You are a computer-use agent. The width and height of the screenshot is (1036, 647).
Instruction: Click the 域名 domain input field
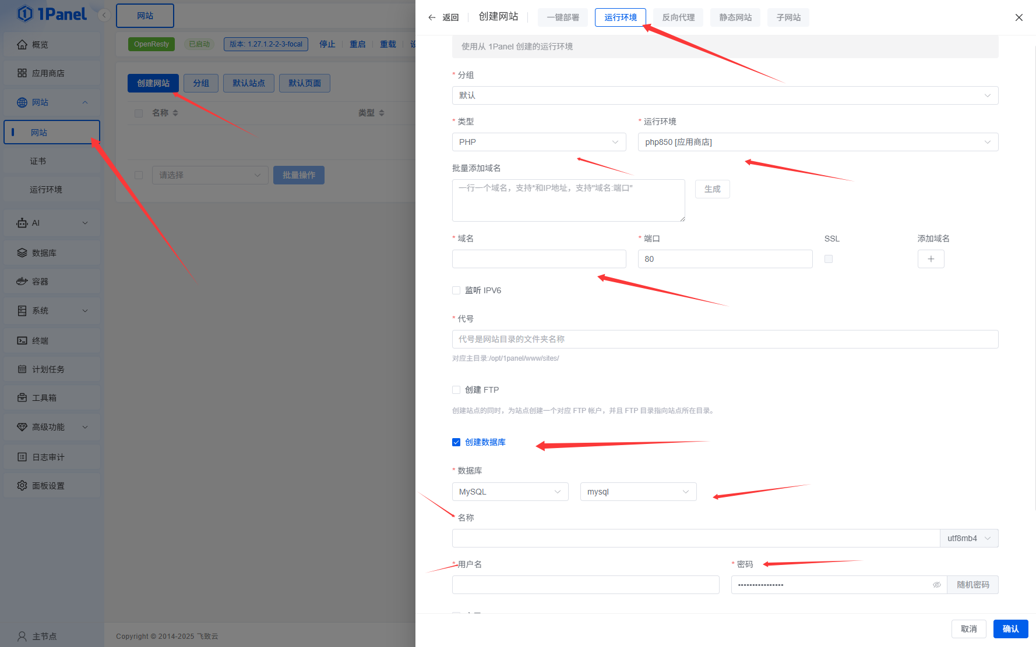point(538,259)
